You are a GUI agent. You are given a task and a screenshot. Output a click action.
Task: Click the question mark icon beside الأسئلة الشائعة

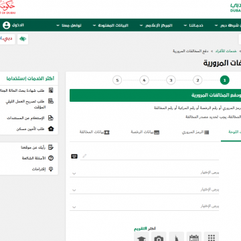51,158
